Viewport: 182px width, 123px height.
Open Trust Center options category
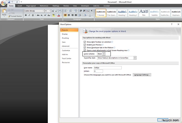[67, 58]
